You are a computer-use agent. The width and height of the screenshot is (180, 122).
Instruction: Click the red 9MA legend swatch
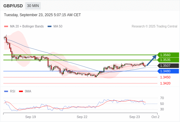pyautogui.click(x=21, y=91)
